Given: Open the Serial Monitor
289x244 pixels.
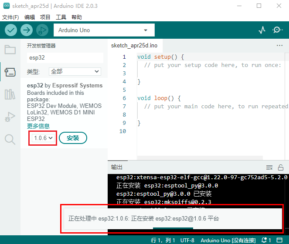Looking at the screenshot, I should (277, 30).
